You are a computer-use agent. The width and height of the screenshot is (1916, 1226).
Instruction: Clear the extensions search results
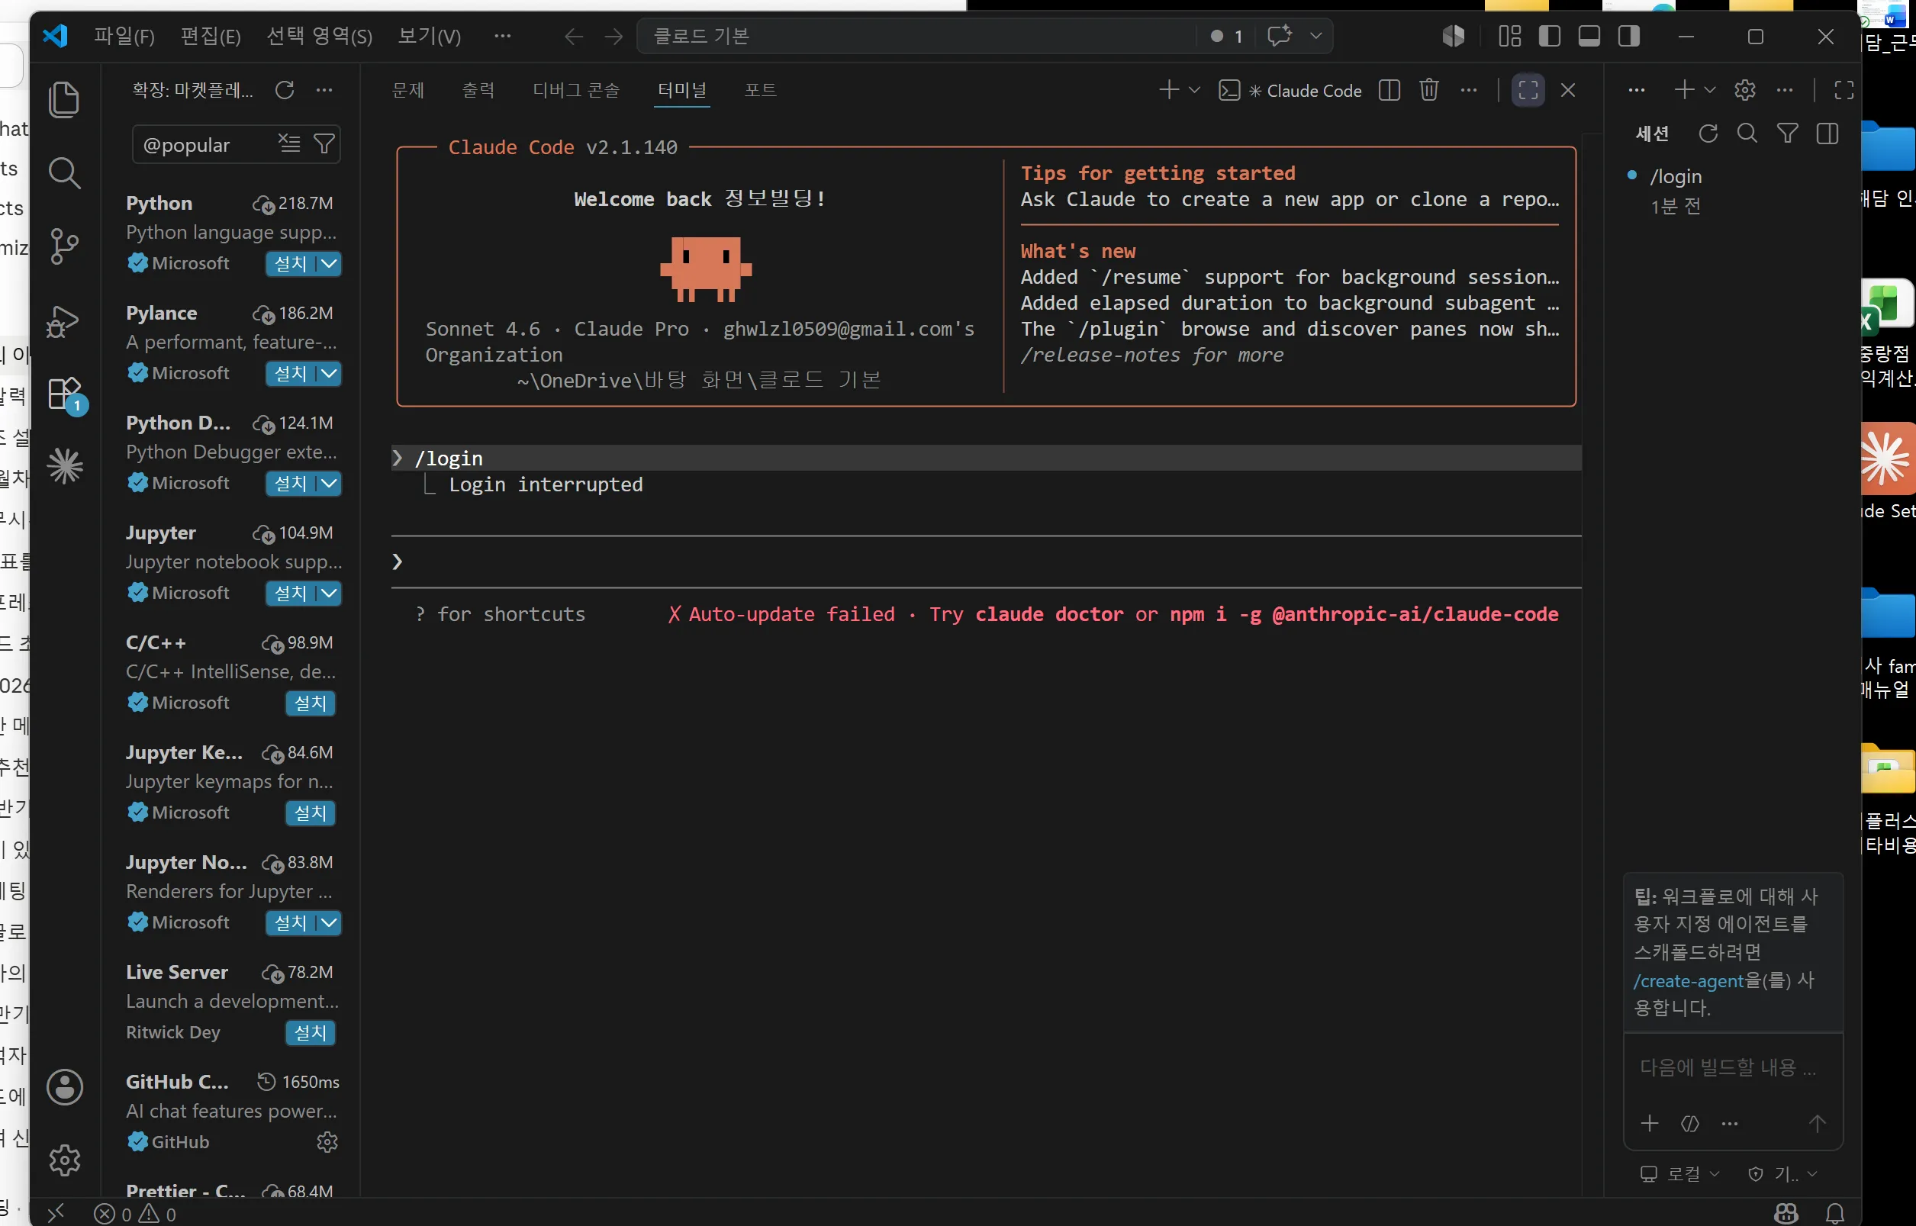tap(289, 143)
